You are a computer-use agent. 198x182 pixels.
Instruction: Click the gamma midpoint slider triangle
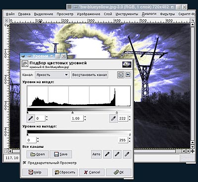point(72,113)
